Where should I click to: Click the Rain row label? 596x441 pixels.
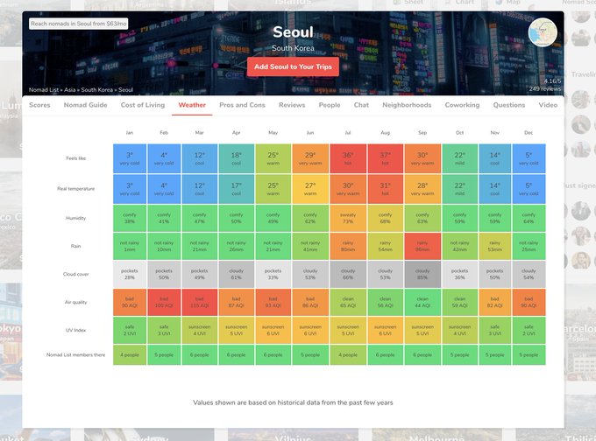76,246
